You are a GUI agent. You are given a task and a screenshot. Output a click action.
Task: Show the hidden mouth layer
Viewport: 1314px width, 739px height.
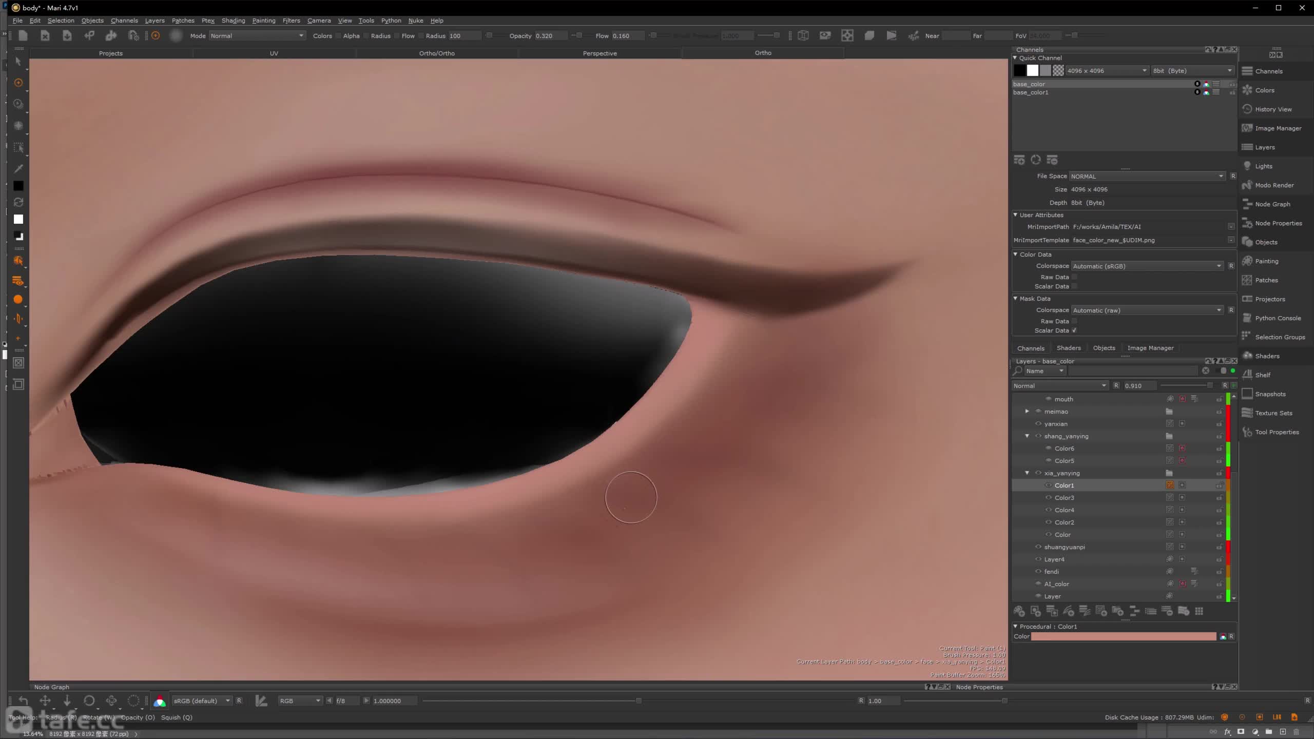pyautogui.click(x=1049, y=399)
